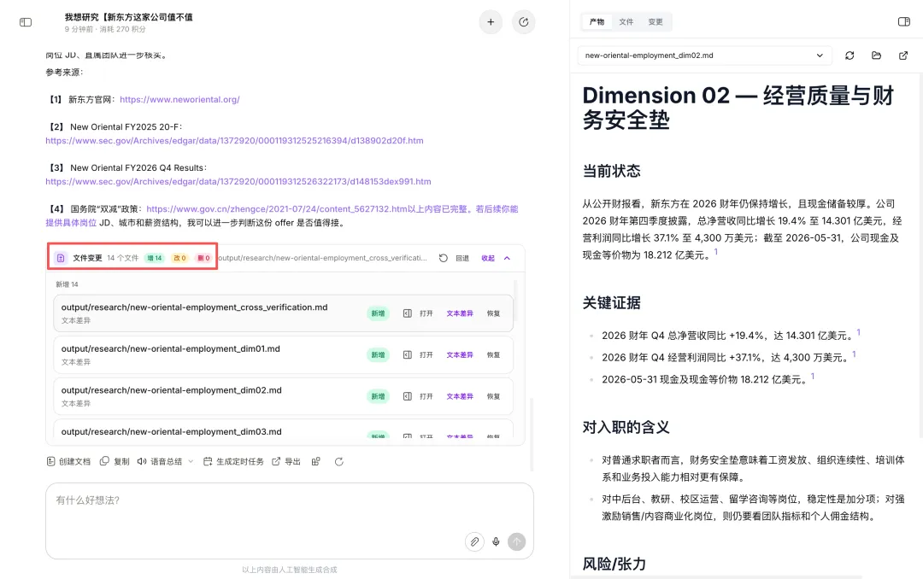Click 创建文档 create document
Screen dimensions: 923x579
[68, 461]
